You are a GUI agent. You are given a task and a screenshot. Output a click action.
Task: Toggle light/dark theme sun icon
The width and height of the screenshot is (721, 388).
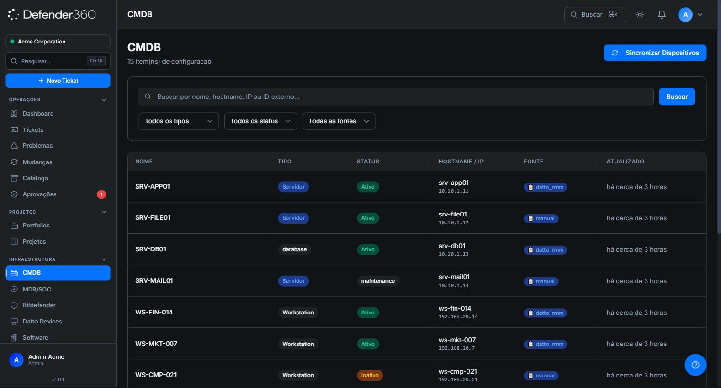(640, 14)
